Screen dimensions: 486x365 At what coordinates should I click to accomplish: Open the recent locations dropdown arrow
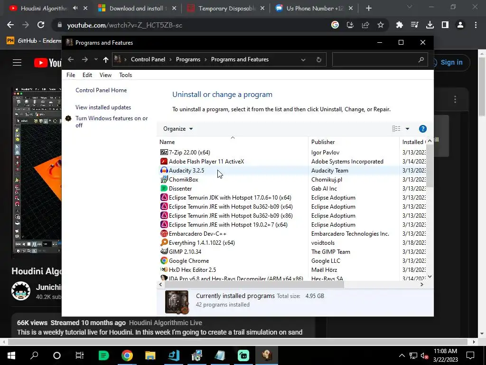click(96, 59)
